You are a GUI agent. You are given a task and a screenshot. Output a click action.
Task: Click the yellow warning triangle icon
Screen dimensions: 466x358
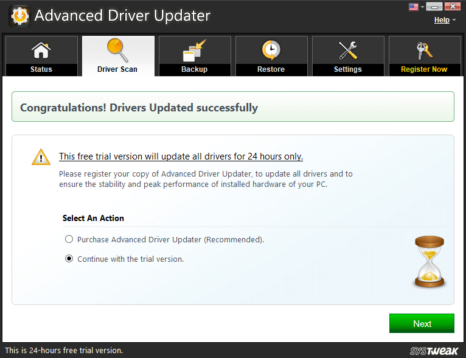pyautogui.click(x=41, y=157)
